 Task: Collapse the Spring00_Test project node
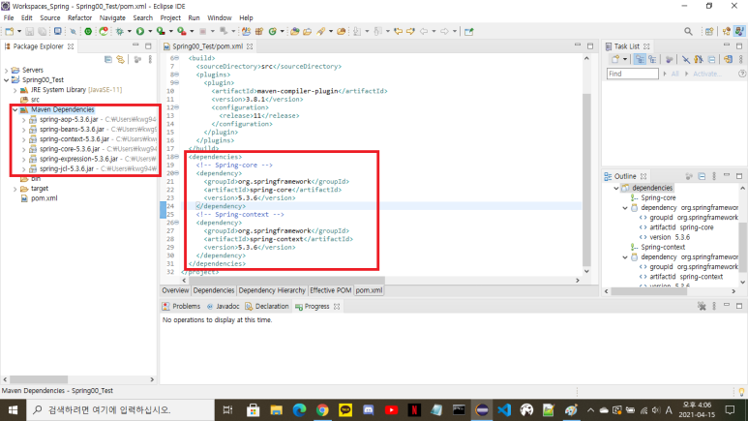pyautogui.click(x=6, y=80)
